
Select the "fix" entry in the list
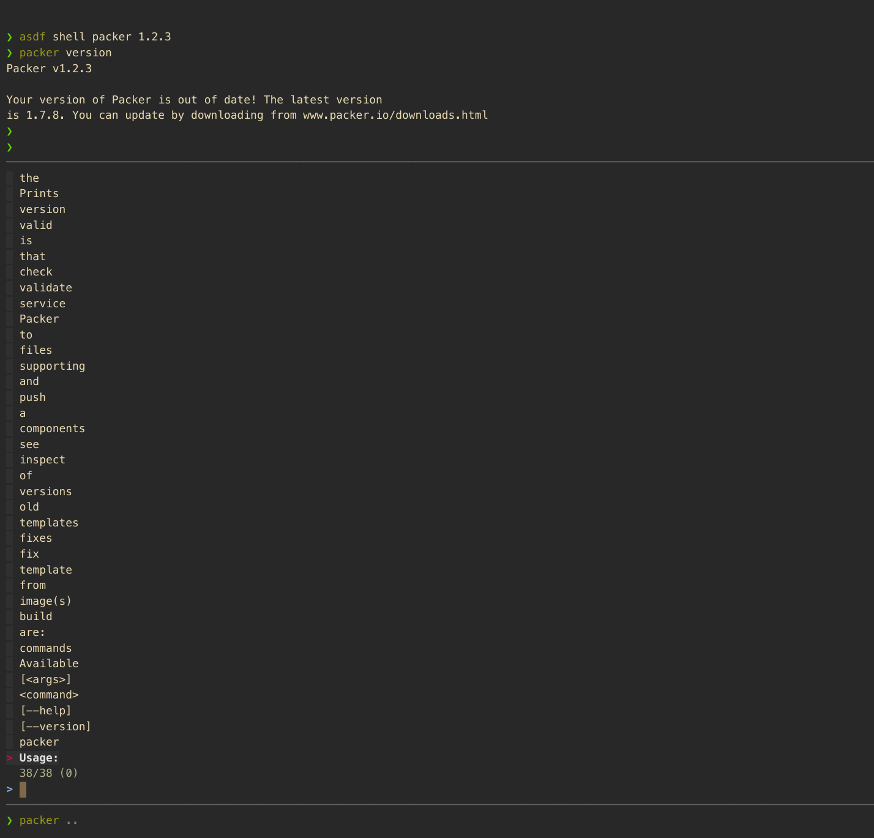29,553
